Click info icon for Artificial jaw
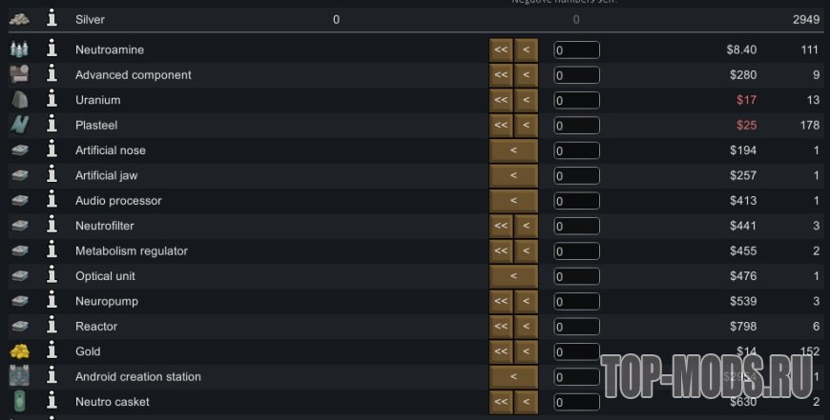 point(52,175)
